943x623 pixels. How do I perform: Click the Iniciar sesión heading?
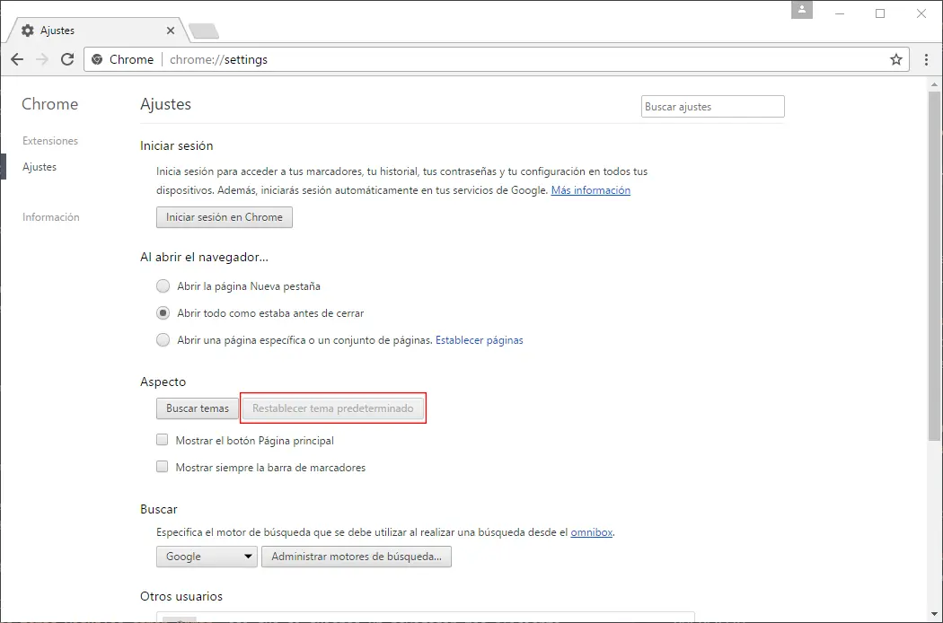tap(176, 145)
